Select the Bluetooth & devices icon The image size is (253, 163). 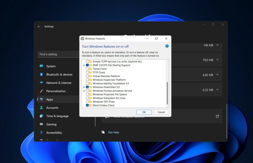tap(42, 74)
